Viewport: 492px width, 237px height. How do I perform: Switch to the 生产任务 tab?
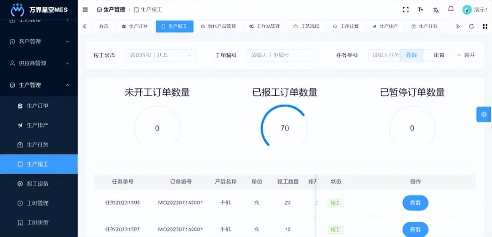click(425, 27)
